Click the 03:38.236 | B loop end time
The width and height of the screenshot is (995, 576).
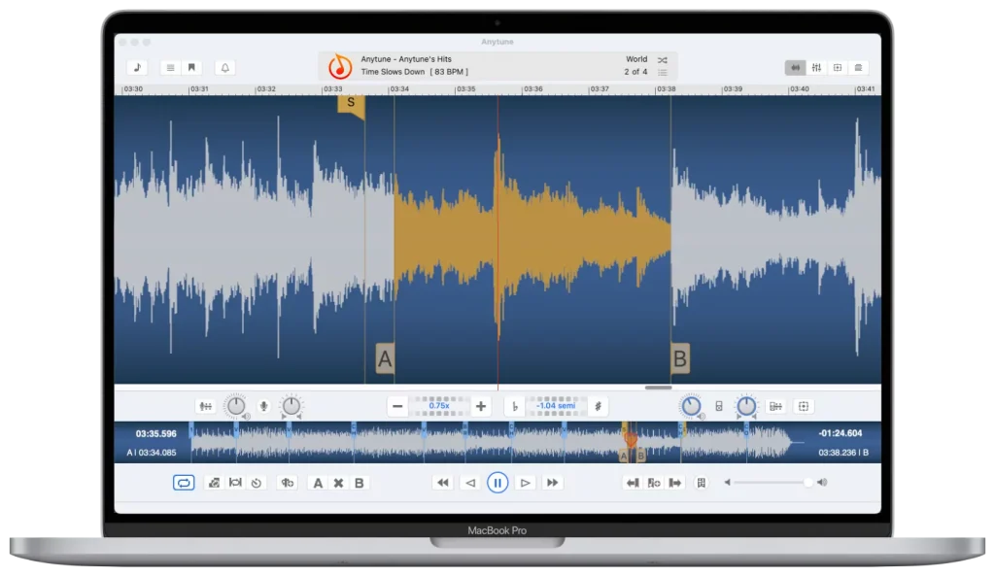tap(843, 453)
